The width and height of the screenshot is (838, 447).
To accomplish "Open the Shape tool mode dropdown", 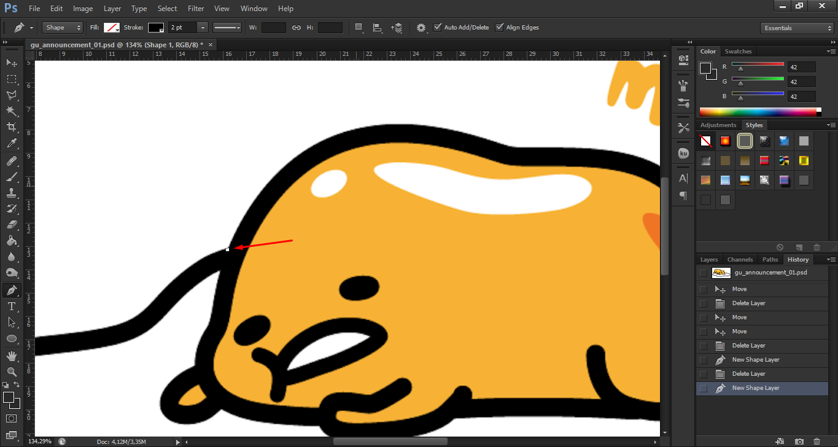I will (x=63, y=28).
